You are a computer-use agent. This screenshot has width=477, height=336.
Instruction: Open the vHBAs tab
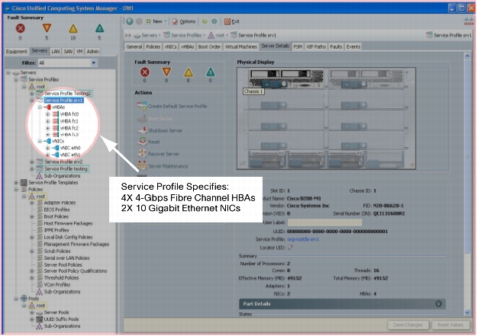tap(188, 46)
